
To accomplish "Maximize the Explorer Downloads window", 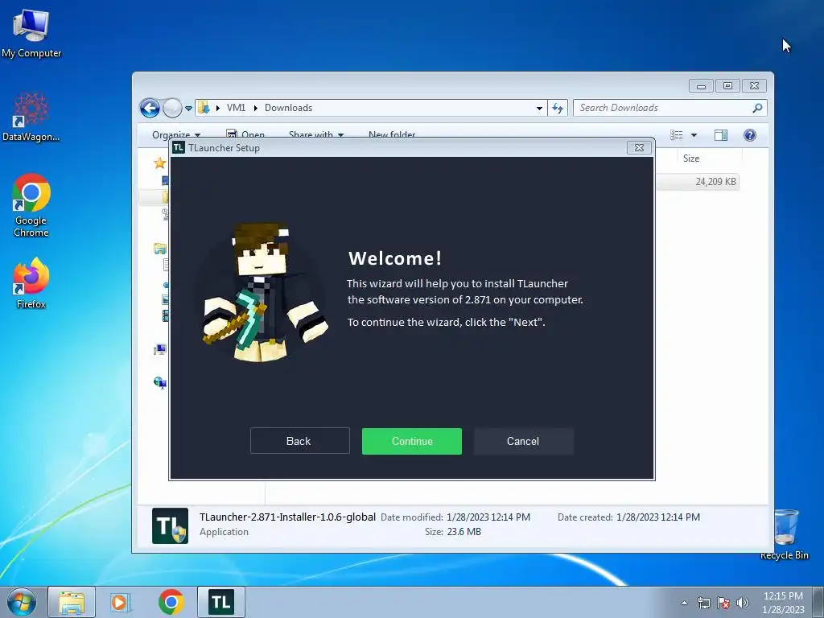I will (x=727, y=85).
